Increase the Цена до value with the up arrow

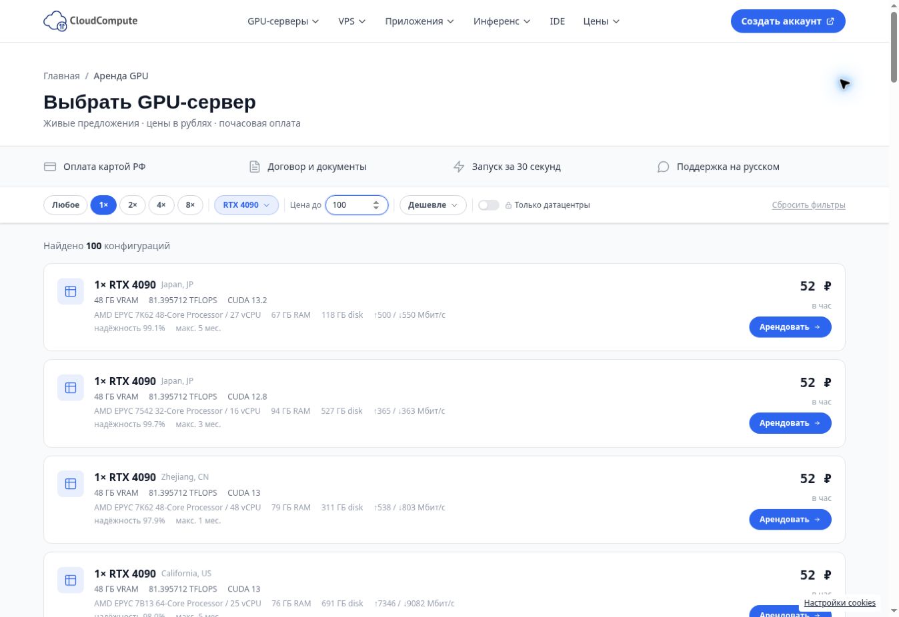point(376,202)
